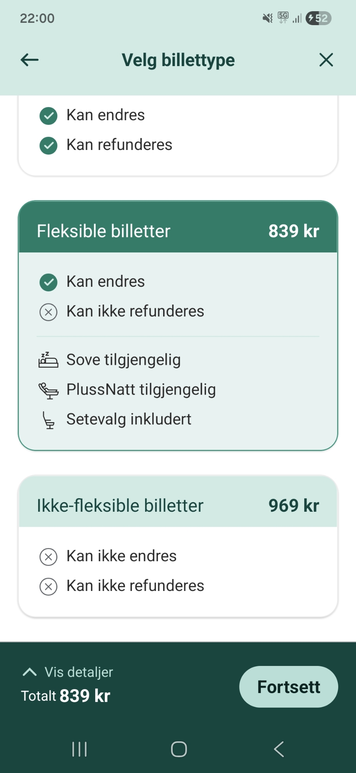Screen dimensions: 356x773
Task: Tap the PlussNatt reclining seat icon
Action: (x=49, y=390)
